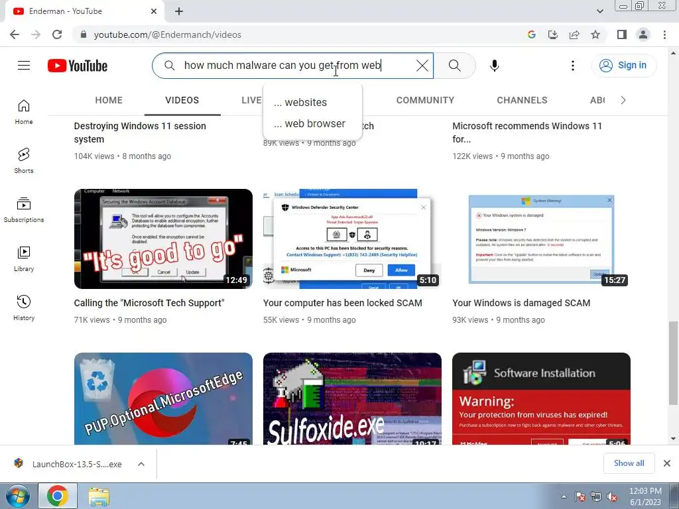Close the downloads bar

667,463
